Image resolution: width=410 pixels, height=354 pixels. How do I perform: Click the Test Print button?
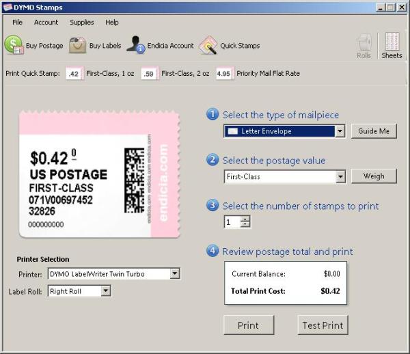point(323,325)
